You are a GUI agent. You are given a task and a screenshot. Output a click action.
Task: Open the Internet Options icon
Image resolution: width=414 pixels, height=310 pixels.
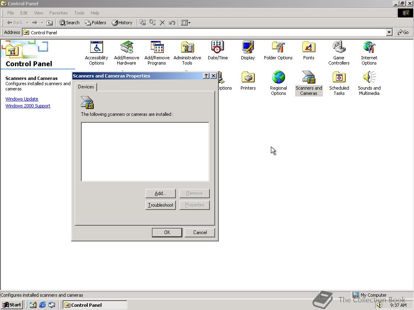369,53
